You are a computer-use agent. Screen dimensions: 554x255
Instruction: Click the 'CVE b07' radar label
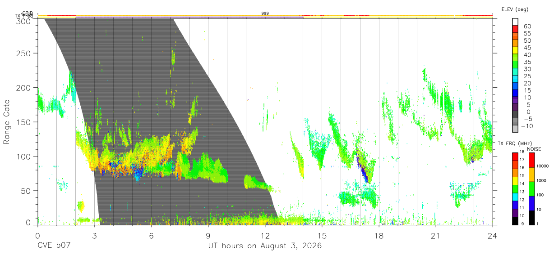[54, 246]
